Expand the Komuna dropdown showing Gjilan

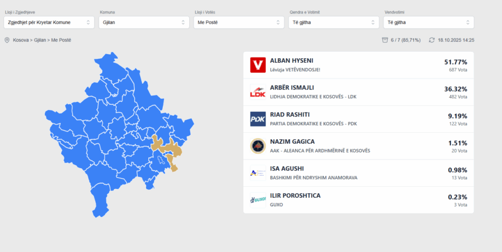coord(143,23)
